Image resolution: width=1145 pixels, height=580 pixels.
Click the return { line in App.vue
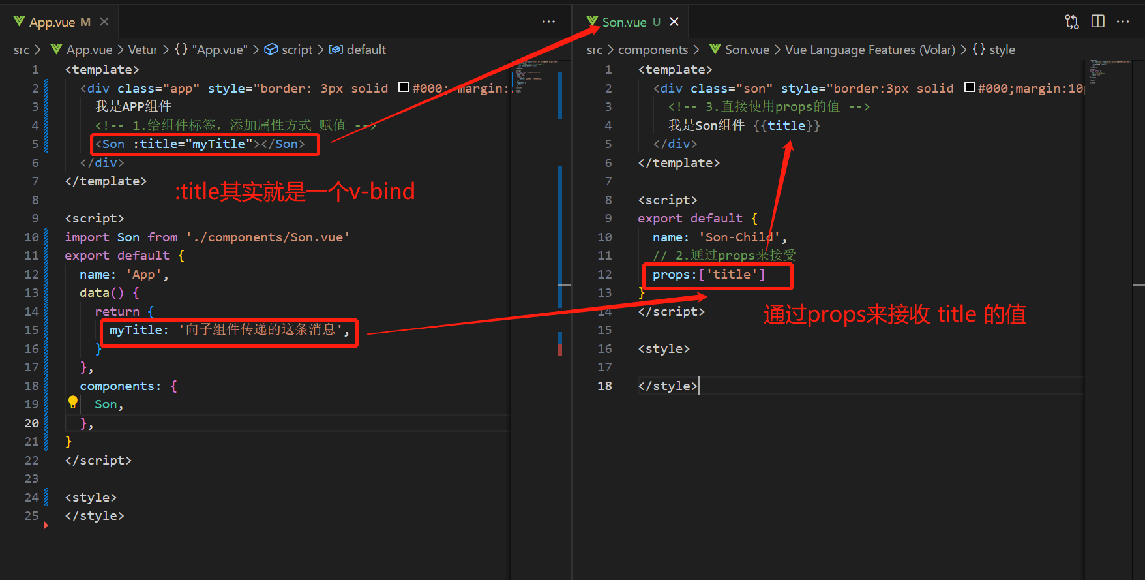coord(125,311)
